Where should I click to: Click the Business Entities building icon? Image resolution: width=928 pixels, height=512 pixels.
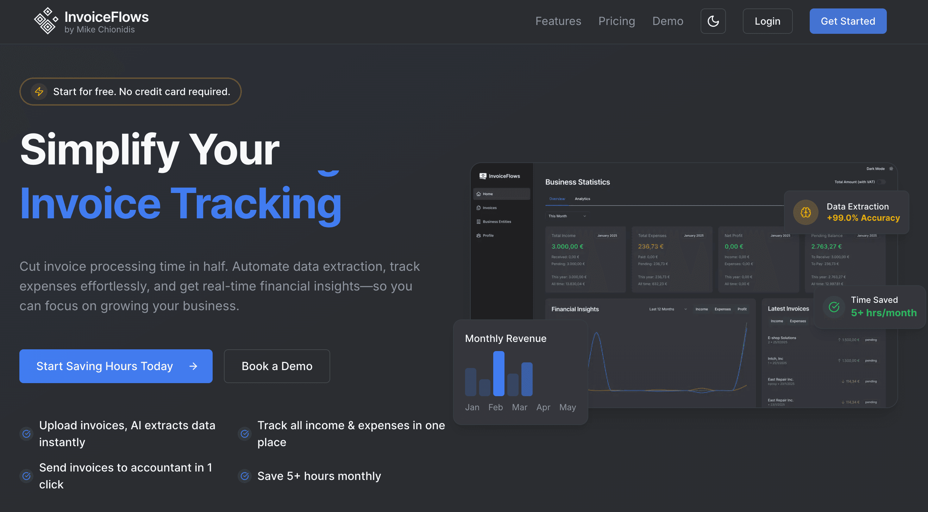click(479, 222)
